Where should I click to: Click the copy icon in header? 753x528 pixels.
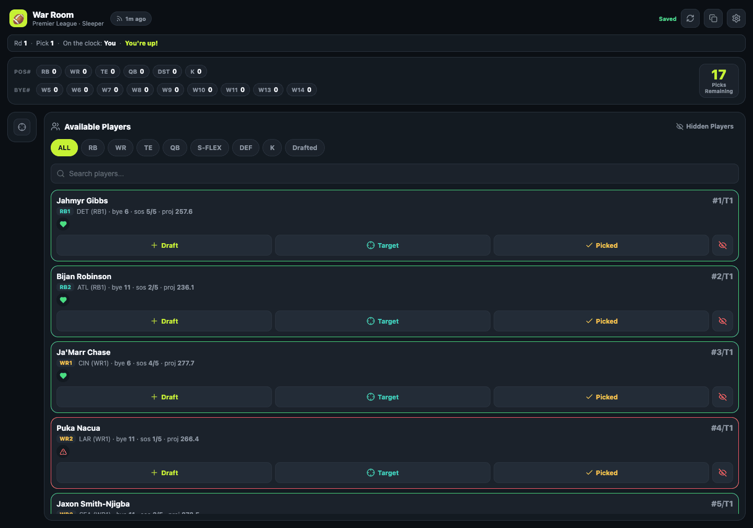click(x=713, y=18)
